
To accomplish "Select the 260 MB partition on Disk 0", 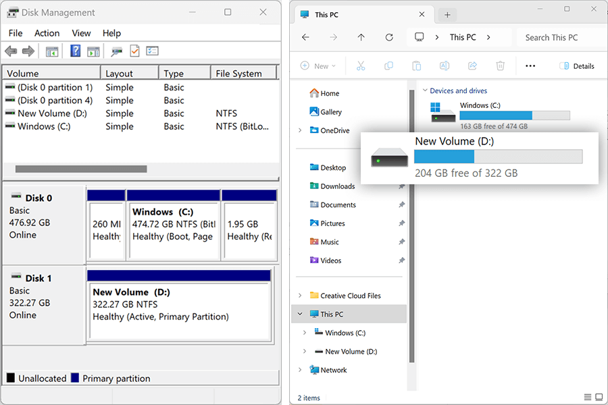I will pyautogui.click(x=106, y=225).
